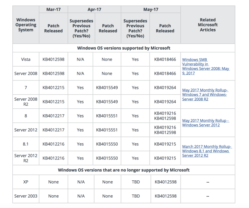Click the Related Articles '--' cell in the Server 2003 row
This screenshot has width=249, height=208.
(208, 196)
